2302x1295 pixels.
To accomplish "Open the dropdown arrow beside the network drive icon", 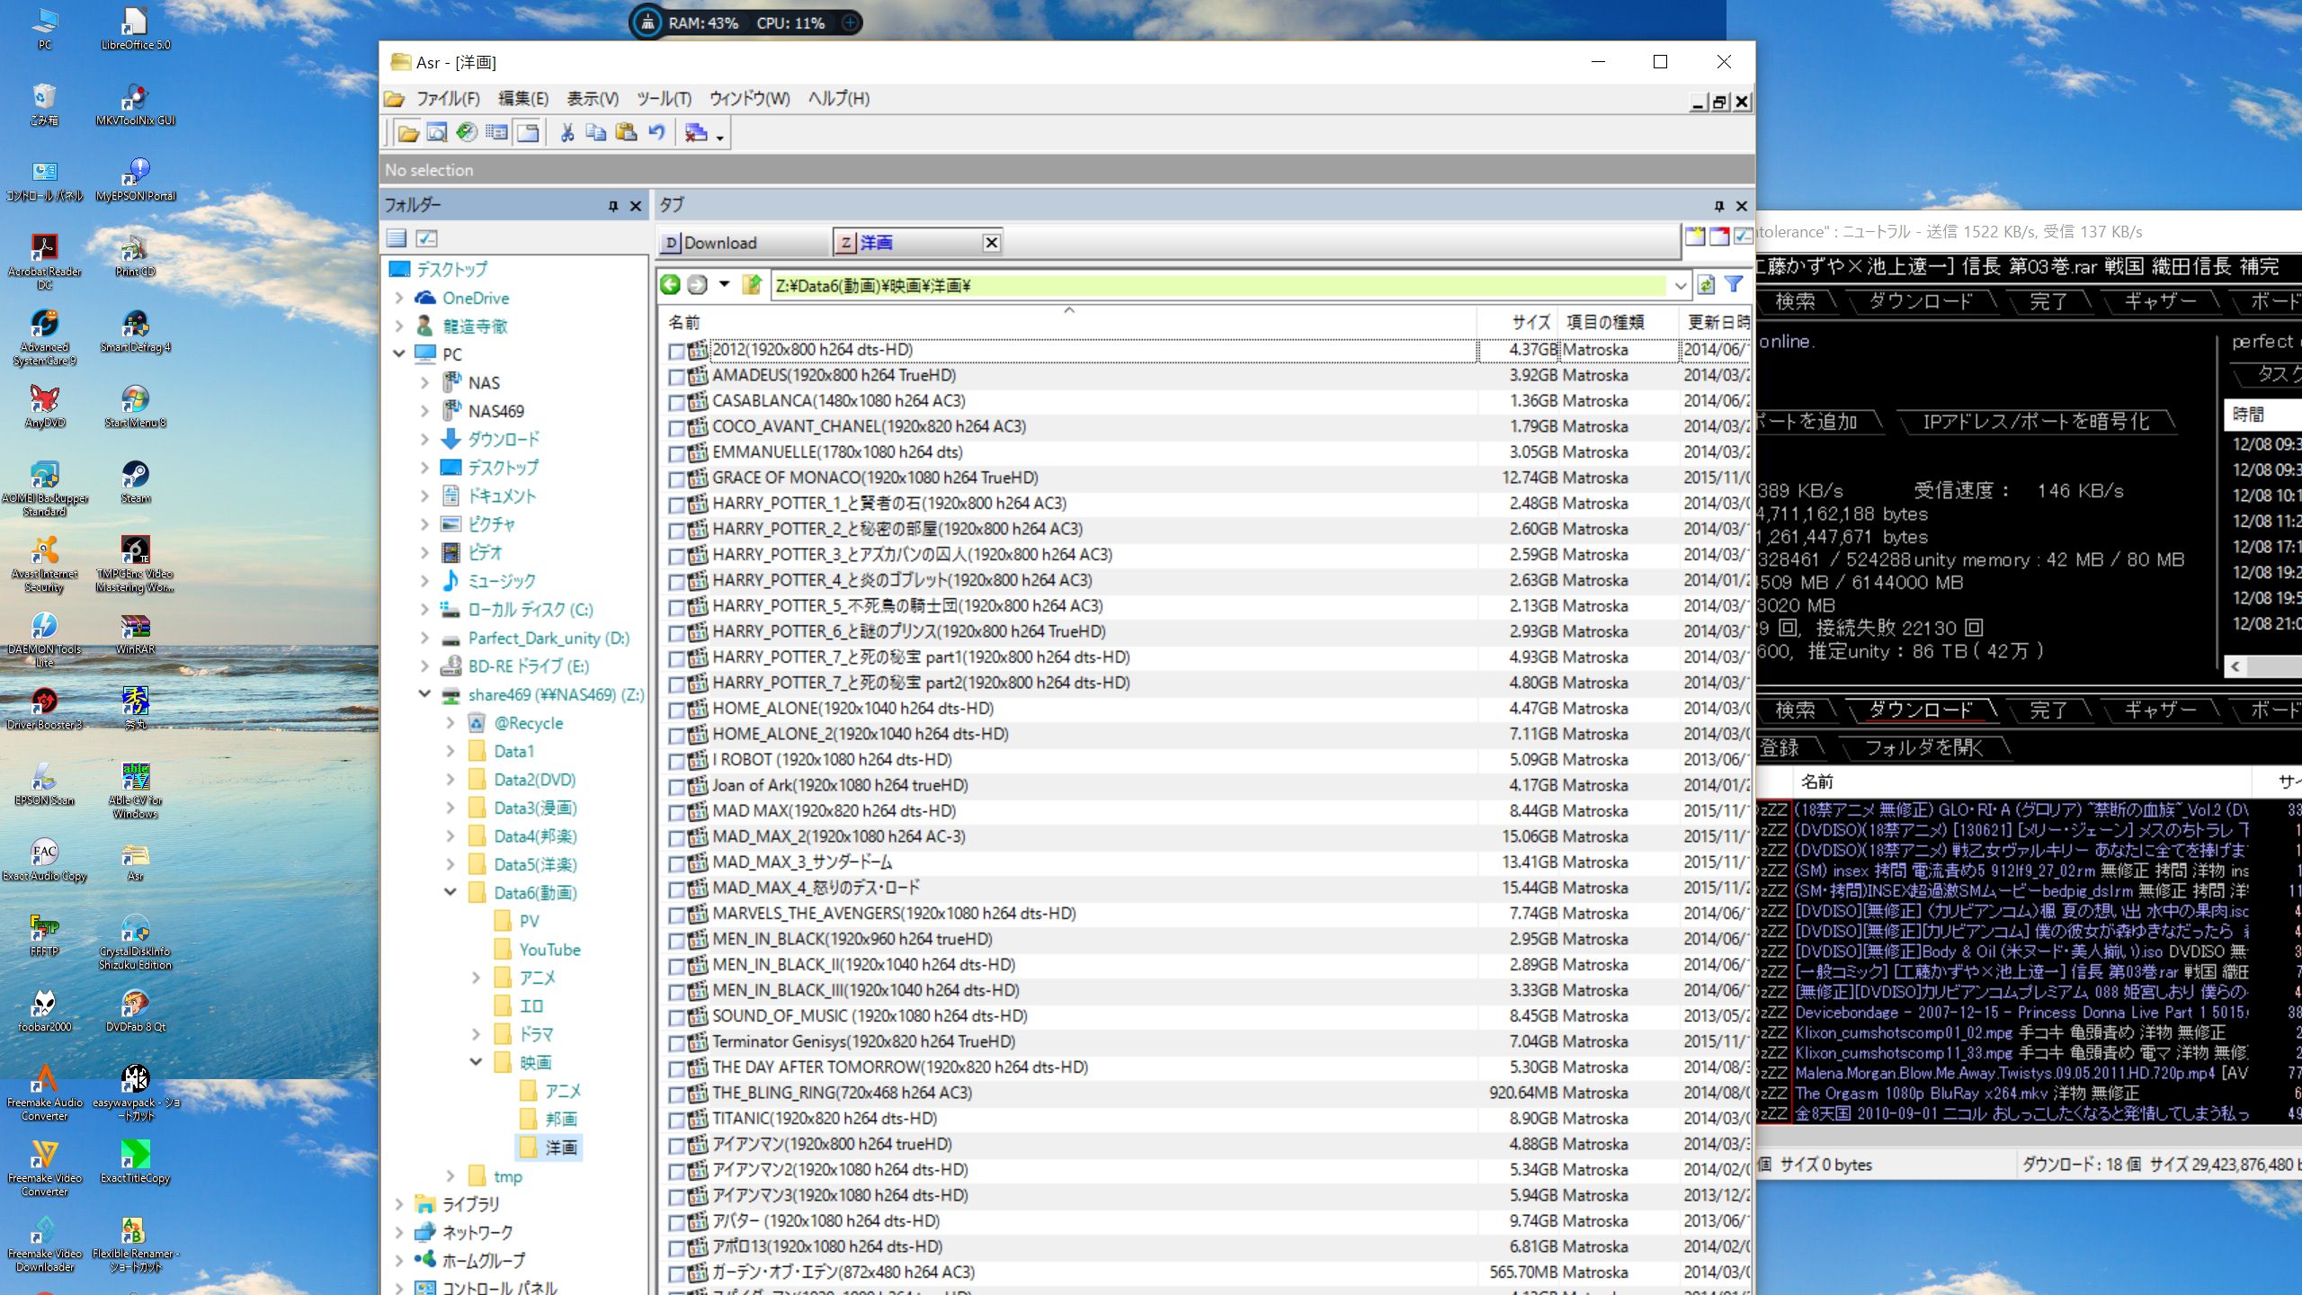I will (x=719, y=137).
